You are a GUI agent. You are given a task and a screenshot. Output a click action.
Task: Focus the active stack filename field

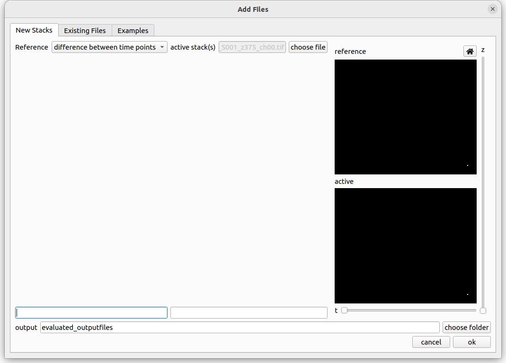point(252,47)
